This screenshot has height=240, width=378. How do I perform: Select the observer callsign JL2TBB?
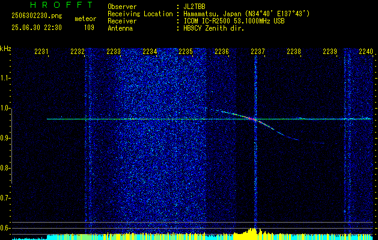pos(194,7)
